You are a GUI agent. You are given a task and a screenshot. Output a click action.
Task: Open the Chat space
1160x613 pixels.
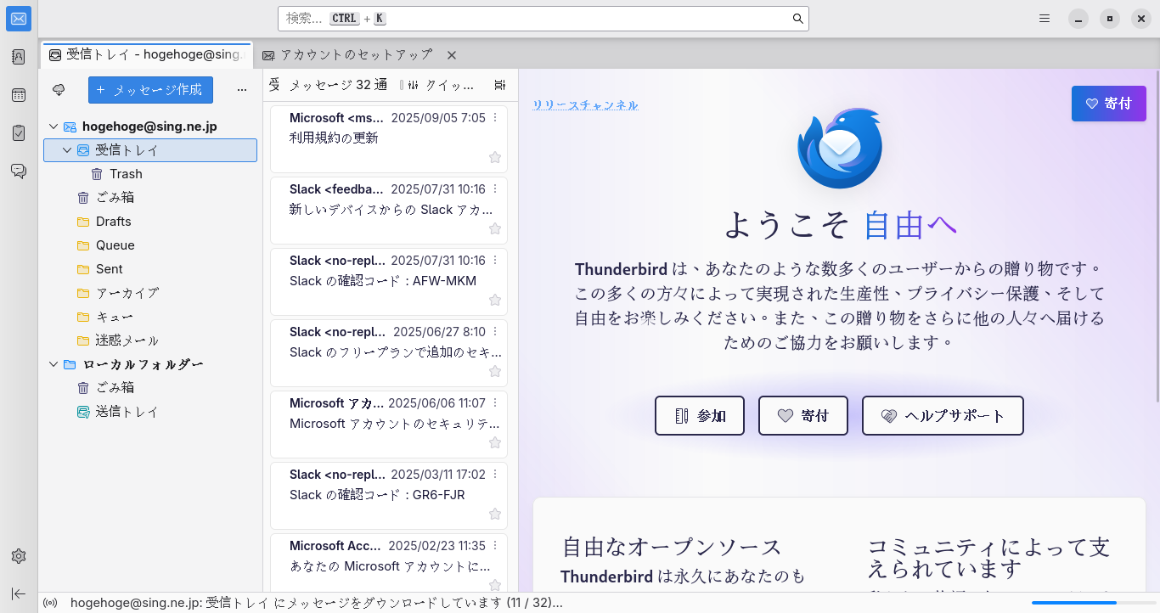[19, 172]
